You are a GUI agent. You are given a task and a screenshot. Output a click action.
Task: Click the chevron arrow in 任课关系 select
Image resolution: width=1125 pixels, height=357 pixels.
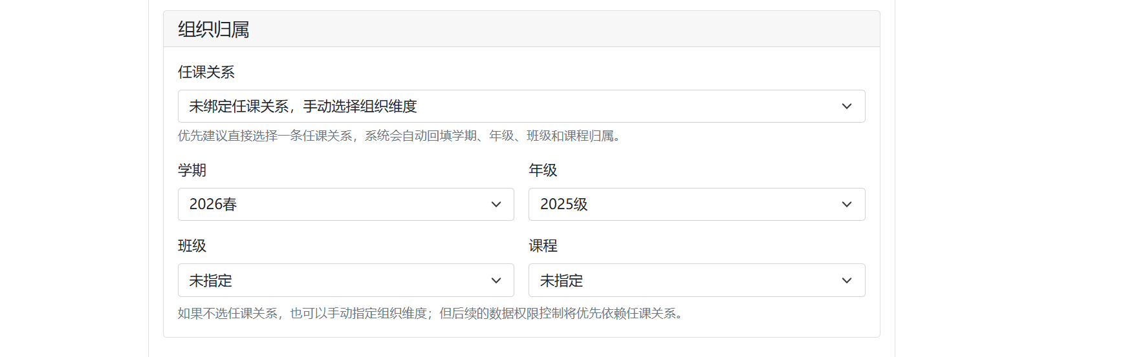(847, 107)
